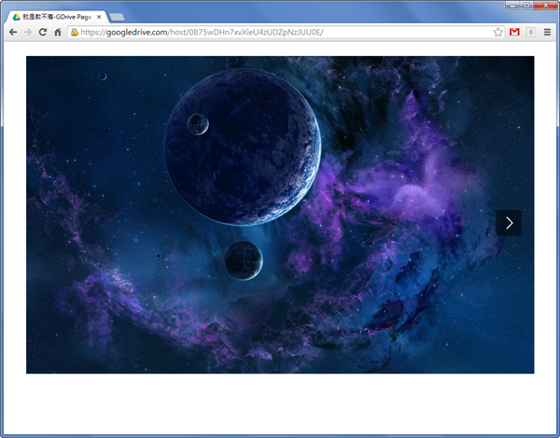Click the space planet slideshow image
This screenshot has height=438, width=560.
pos(280,215)
